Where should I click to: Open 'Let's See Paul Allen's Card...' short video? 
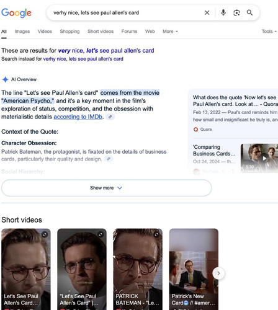[x=26, y=269]
